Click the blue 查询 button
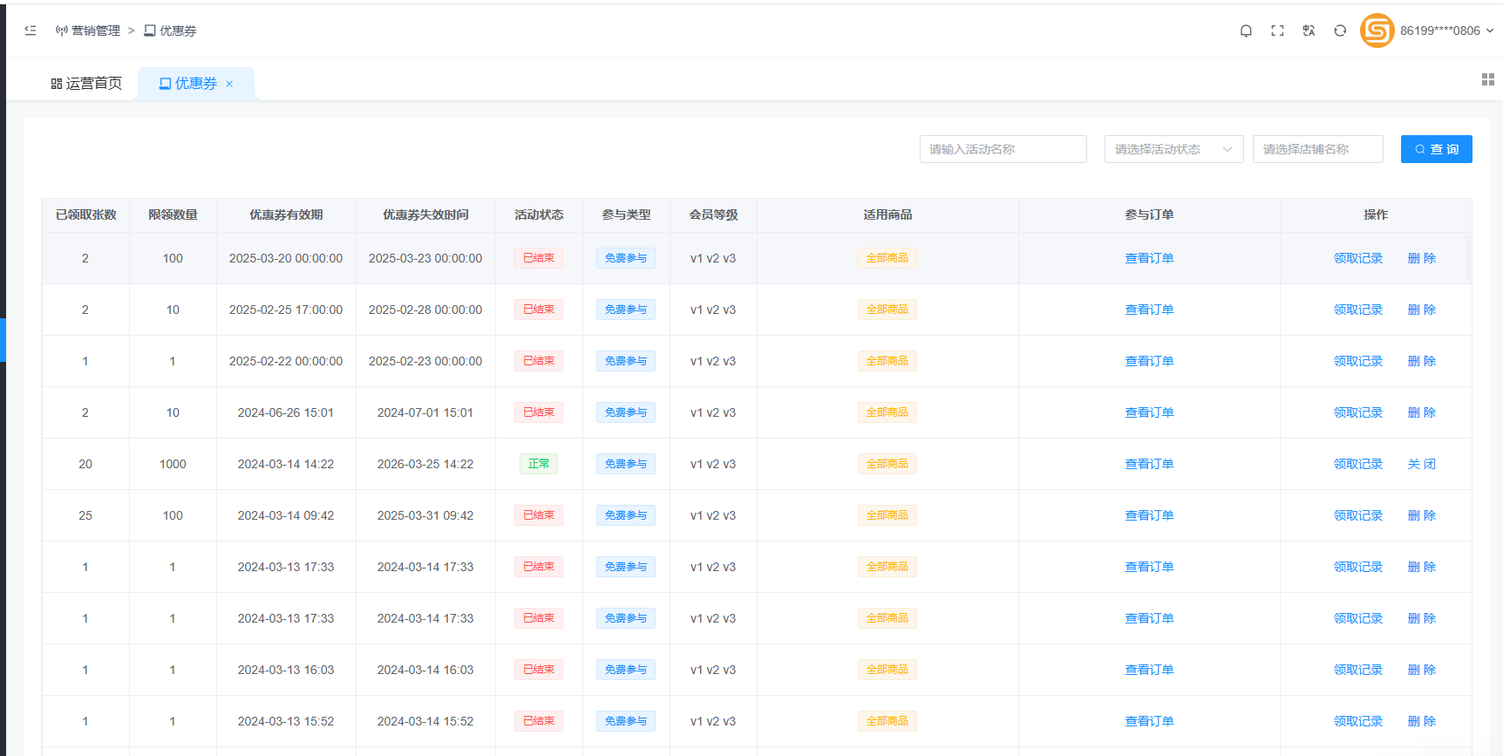The height and width of the screenshot is (756, 1503). (1436, 149)
